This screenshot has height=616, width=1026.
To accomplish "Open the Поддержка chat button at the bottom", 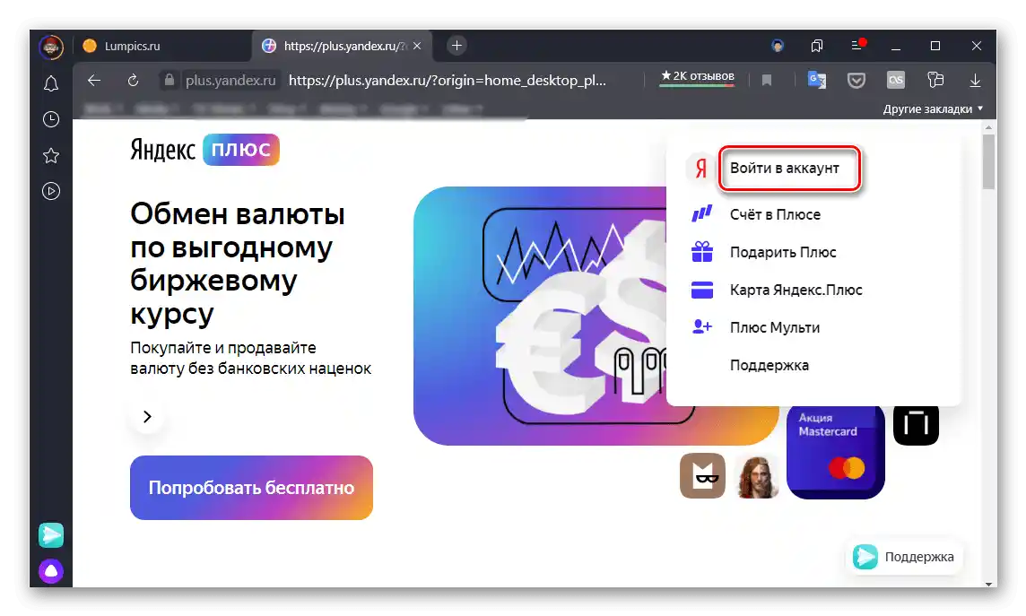I will coord(904,557).
